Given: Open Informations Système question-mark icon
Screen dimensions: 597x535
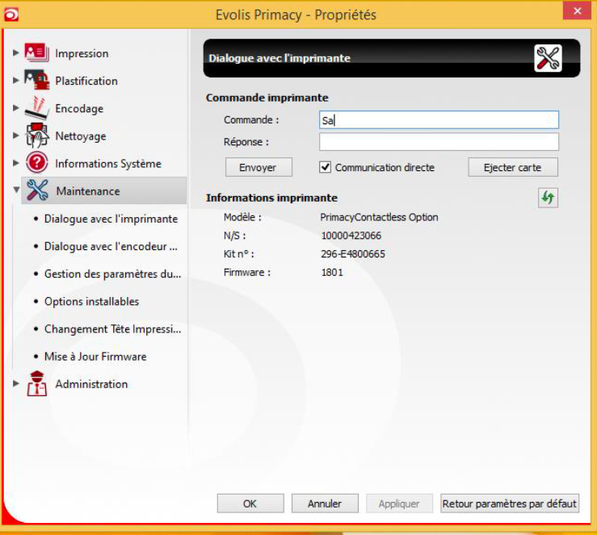Looking at the screenshot, I should point(37,163).
